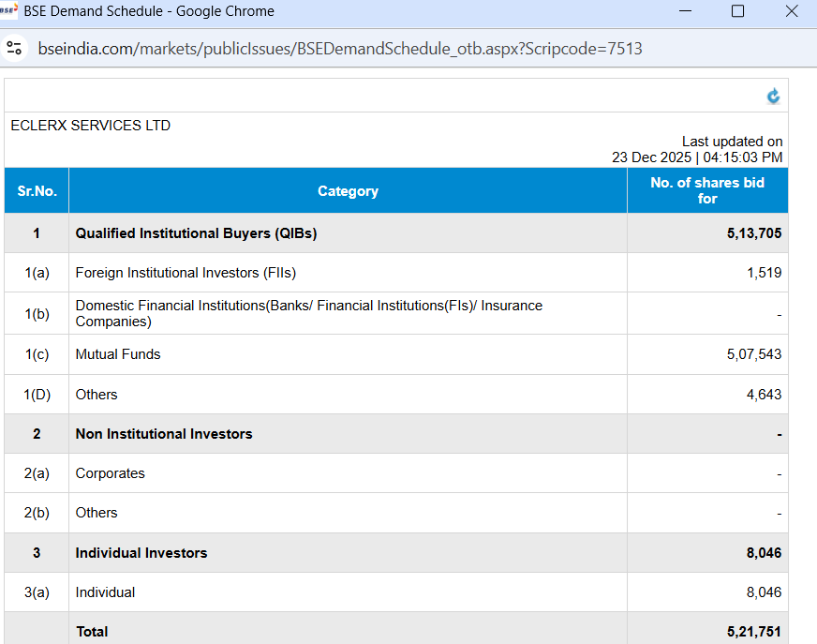The width and height of the screenshot is (817, 644).
Task: Click the Category column header
Action: [x=348, y=191]
